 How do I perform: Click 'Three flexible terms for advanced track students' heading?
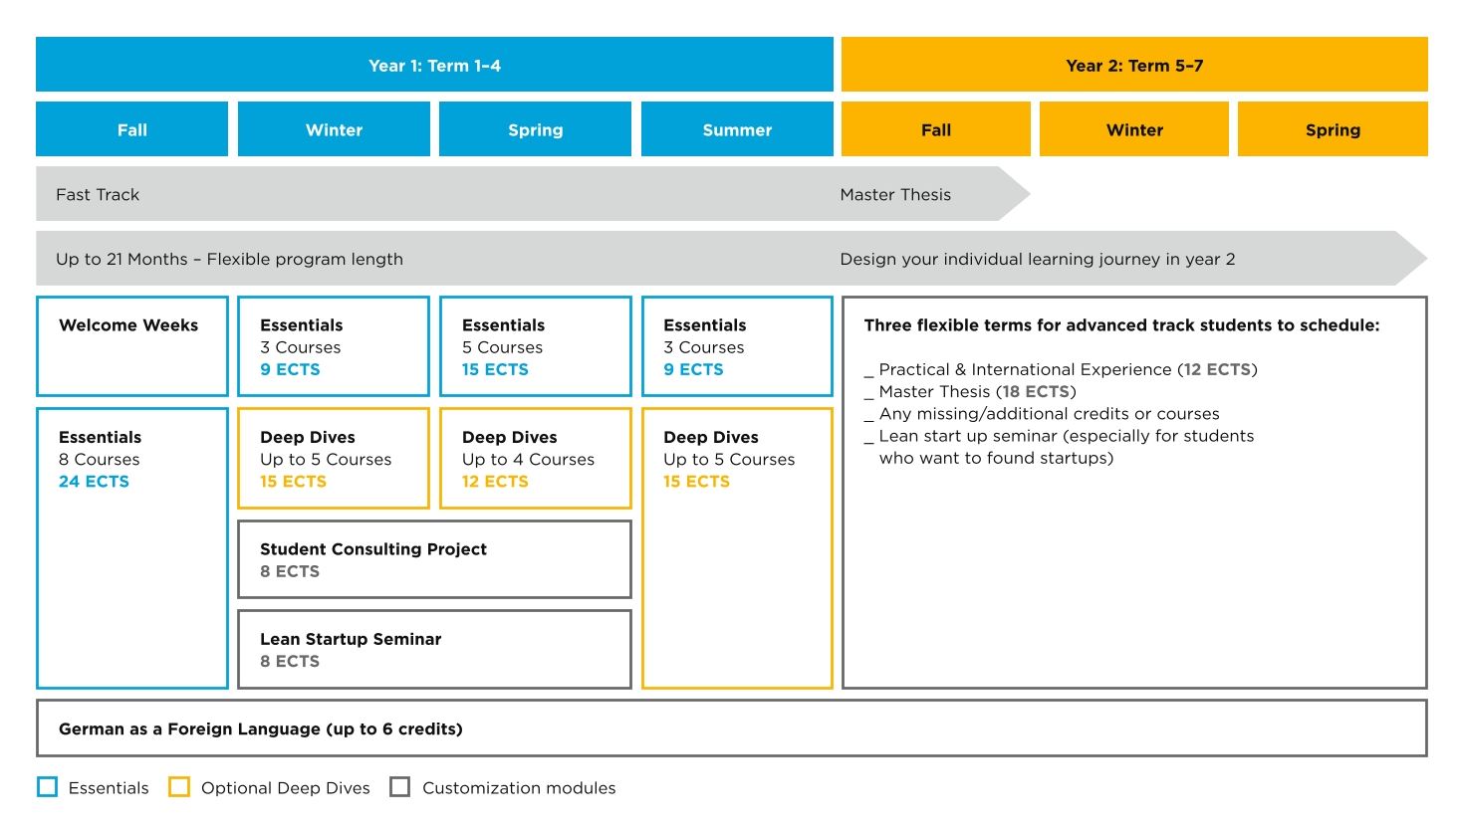(x=1121, y=325)
